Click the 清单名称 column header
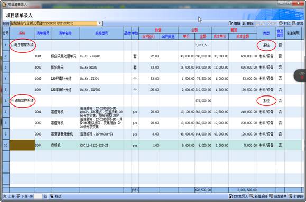The image size is (306, 202). (66, 33)
